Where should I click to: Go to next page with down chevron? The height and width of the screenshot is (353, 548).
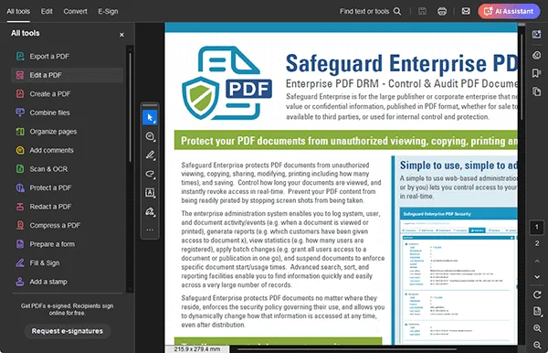[x=537, y=277]
